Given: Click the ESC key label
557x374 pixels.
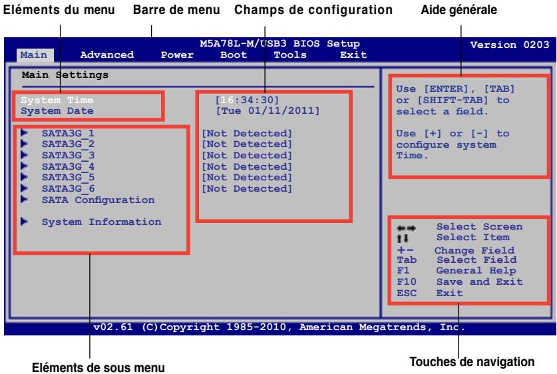Looking at the screenshot, I should coord(407,293).
